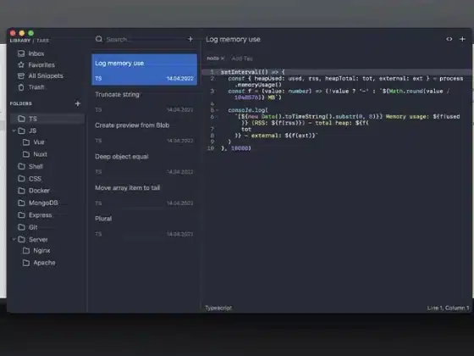This screenshot has width=474, height=356.
Task: Click the Add Tag field
Action: click(x=242, y=58)
